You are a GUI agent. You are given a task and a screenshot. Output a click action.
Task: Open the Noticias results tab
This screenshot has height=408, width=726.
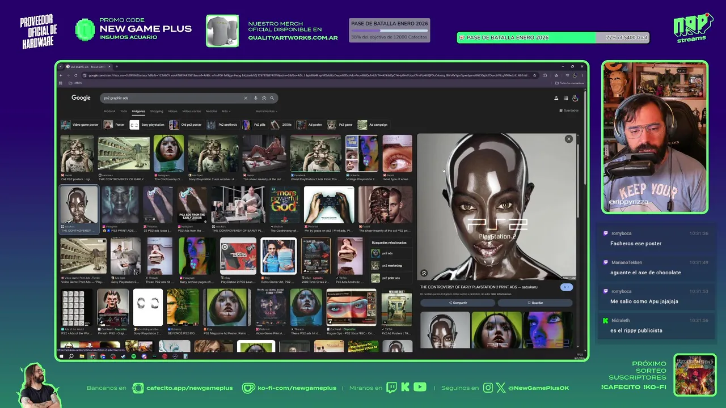click(x=212, y=111)
